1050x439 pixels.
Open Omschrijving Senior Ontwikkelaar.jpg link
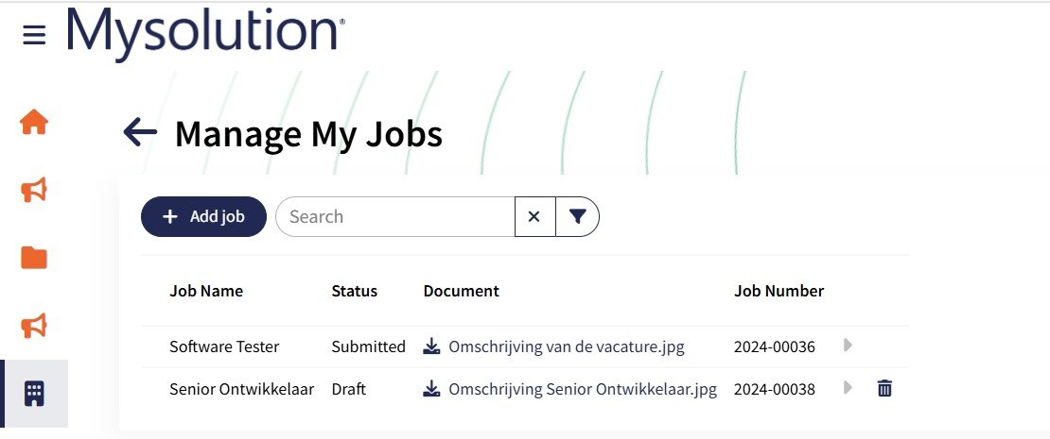click(582, 388)
